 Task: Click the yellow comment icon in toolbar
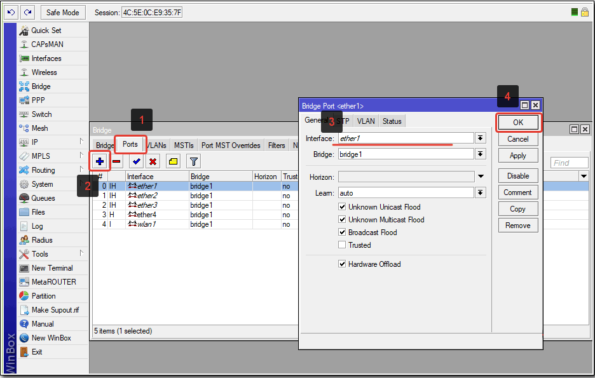point(174,161)
